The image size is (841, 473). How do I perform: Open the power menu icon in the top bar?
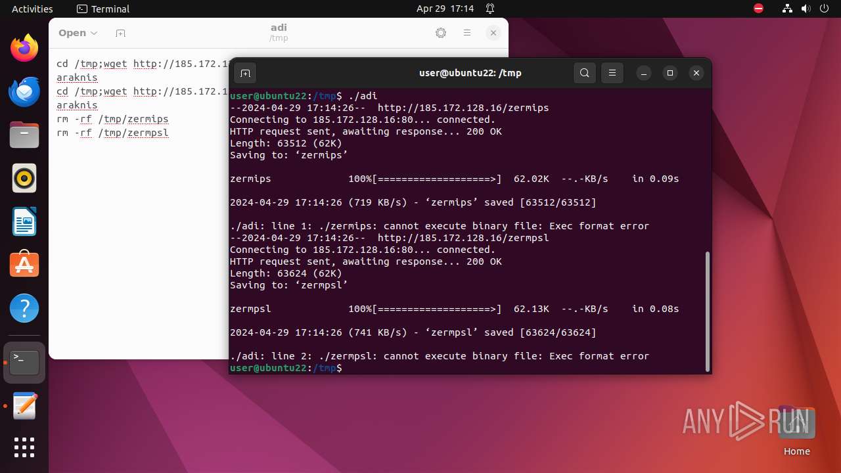pyautogui.click(x=824, y=9)
